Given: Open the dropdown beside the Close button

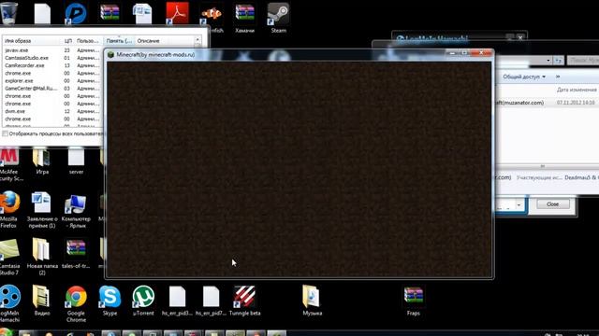Looking at the screenshot, I should (x=519, y=205).
